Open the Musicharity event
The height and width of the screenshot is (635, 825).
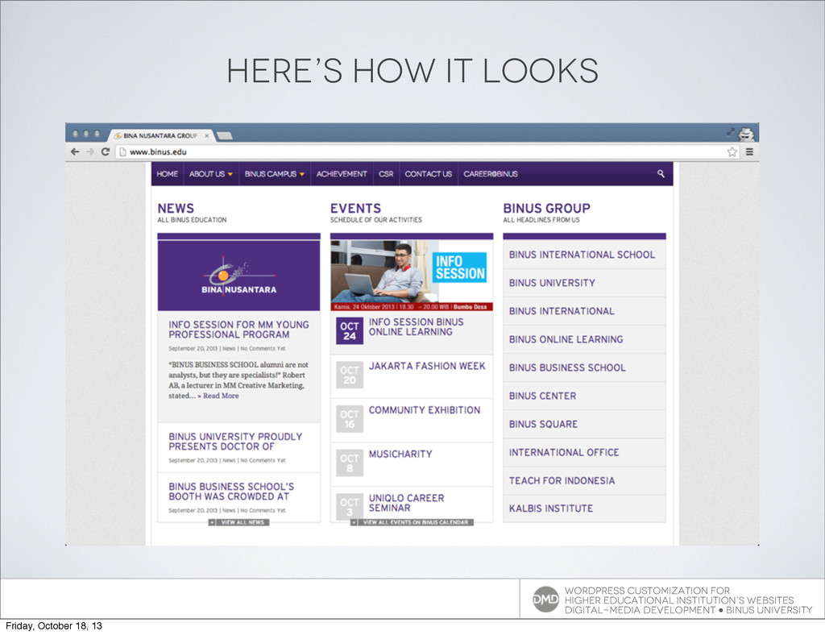point(400,454)
